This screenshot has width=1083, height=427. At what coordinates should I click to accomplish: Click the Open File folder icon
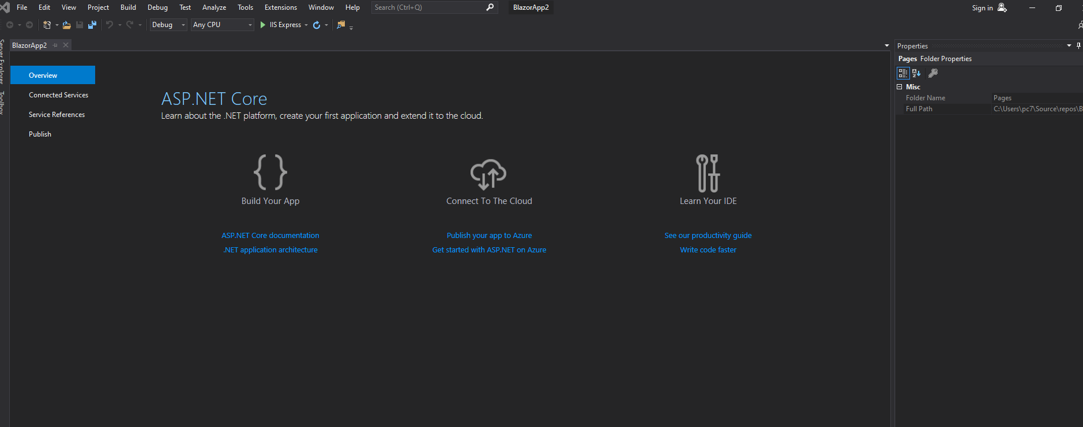tap(67, 25)
